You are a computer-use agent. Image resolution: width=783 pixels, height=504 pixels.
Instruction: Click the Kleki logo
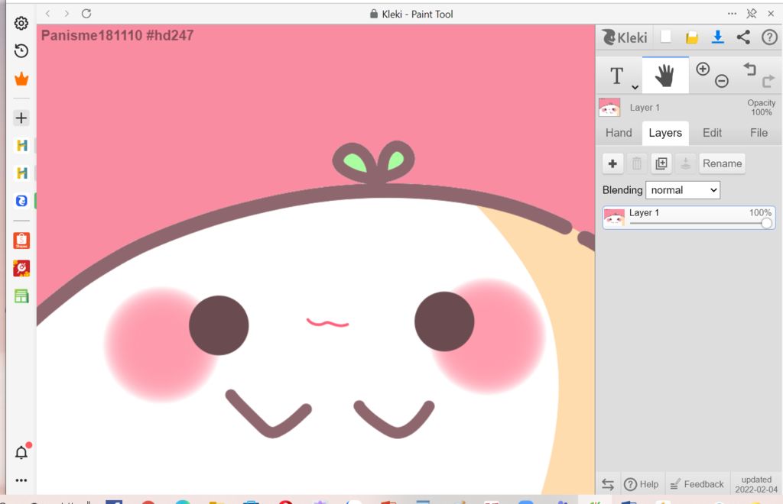pyautogui.click(x=624, y=37)
